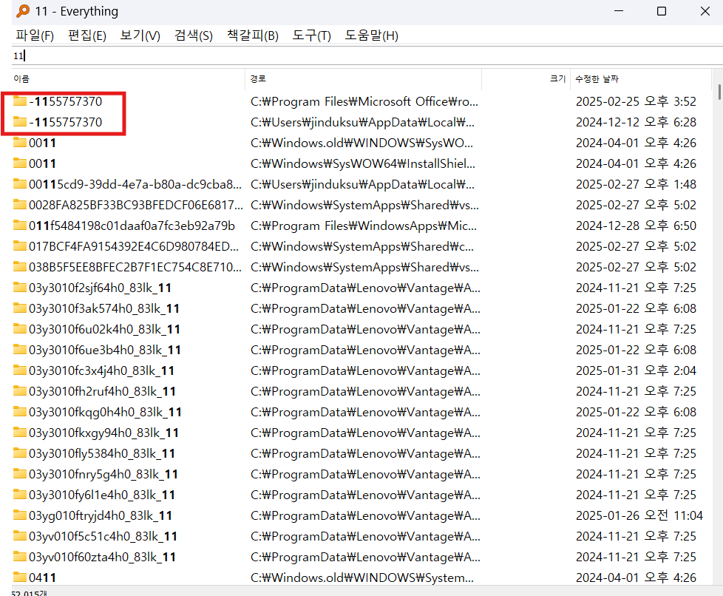Open the 검색(S) menu

[x=194, y=35]
